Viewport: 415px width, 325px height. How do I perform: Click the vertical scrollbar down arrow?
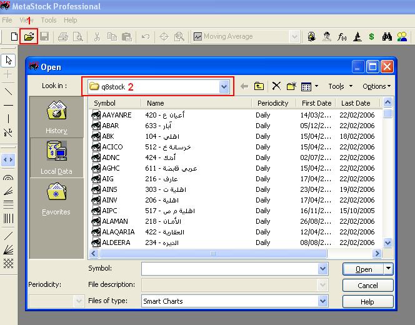pyautogui.click(x=387, y=242)
